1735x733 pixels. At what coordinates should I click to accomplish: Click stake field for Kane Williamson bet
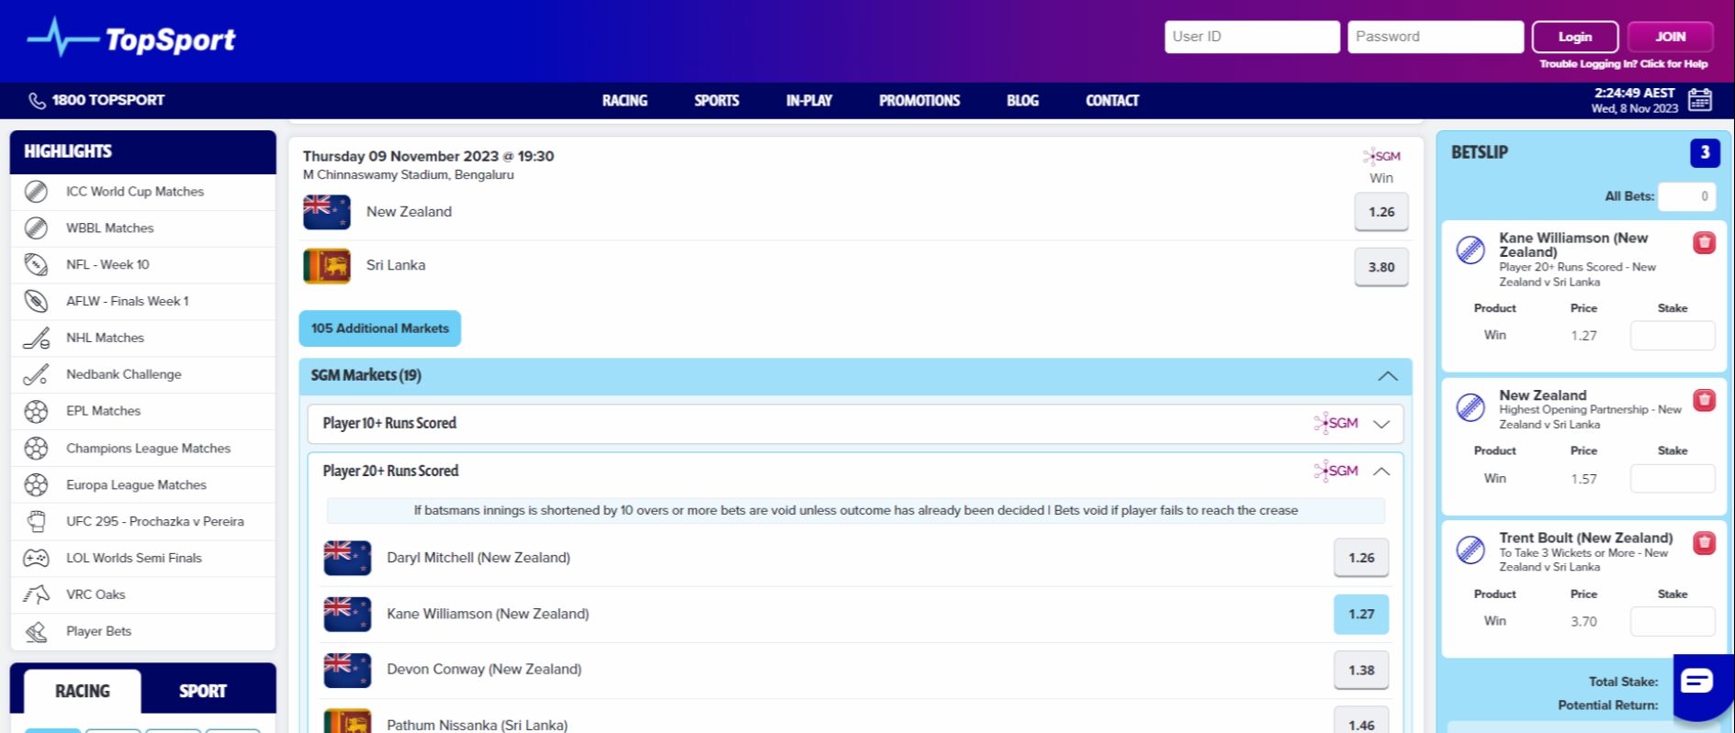pos(1673,336)
